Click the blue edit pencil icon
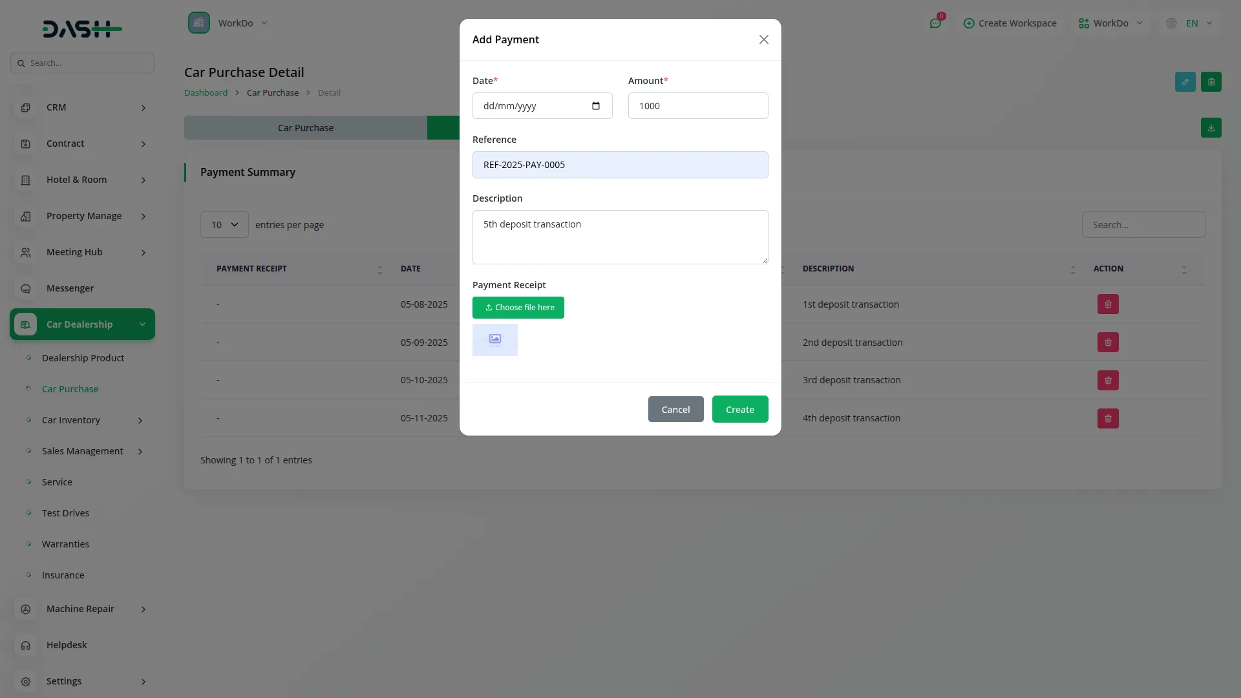This screenshot has width=1241, height=698. [x=1185, y=82]
